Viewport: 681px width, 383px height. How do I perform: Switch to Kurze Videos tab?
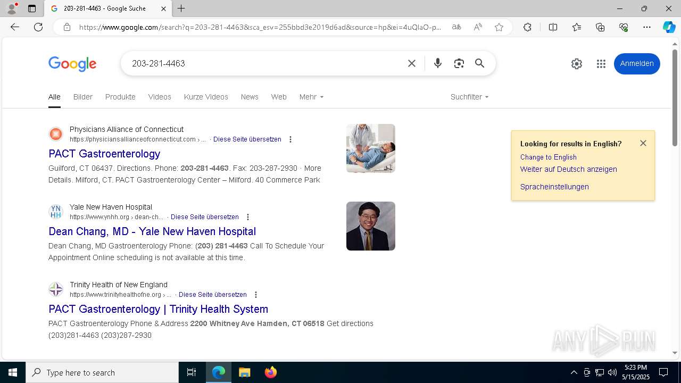[x=206, y=97]
